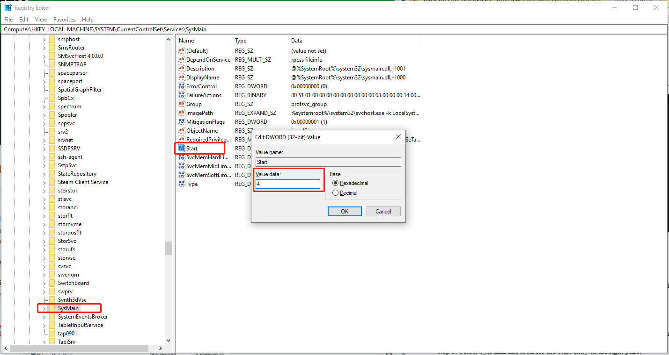Select the tap0901 key in tree

coord(67,334)
